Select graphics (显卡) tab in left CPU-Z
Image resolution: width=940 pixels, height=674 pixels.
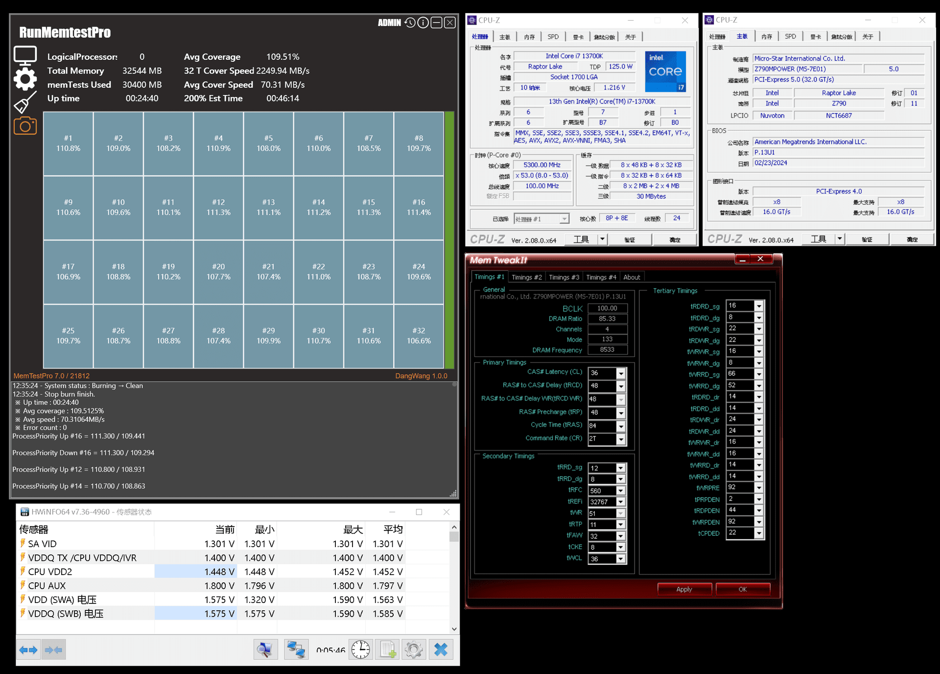pos(578,37)
